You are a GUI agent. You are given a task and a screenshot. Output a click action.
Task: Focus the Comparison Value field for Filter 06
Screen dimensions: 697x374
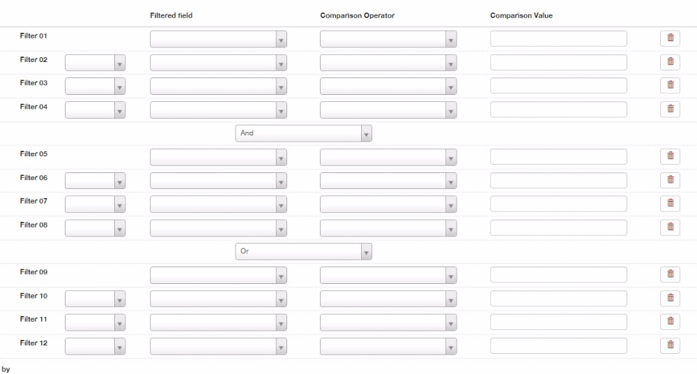coord(558,180)
